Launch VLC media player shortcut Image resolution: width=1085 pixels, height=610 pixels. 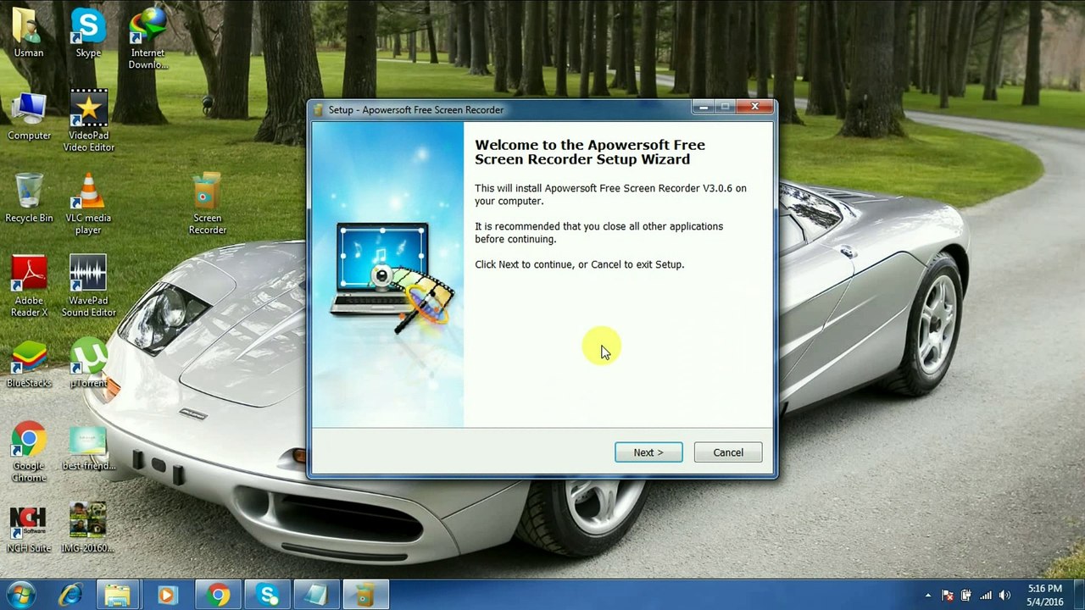point(88,204)
